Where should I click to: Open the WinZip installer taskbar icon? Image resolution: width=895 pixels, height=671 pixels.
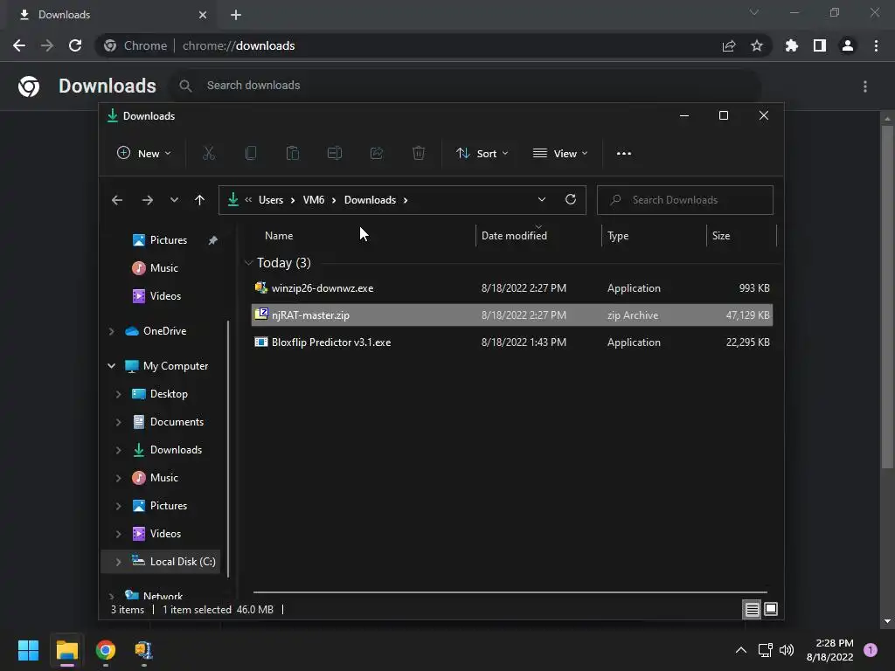144,650
